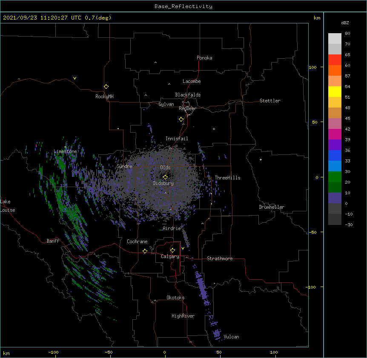Click the Blackfalds city label
This screenshot has width=367, height=358.
coord(188,95)
